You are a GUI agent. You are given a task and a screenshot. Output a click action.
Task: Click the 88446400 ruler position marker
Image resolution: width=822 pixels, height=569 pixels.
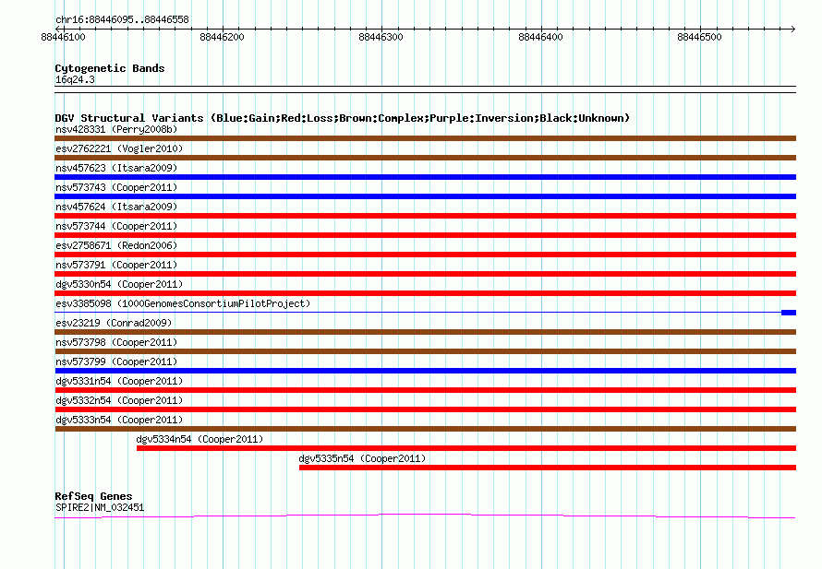[x=540, y=37]
